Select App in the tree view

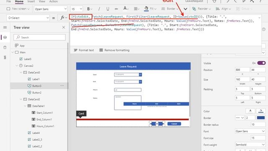coord(22,46)
